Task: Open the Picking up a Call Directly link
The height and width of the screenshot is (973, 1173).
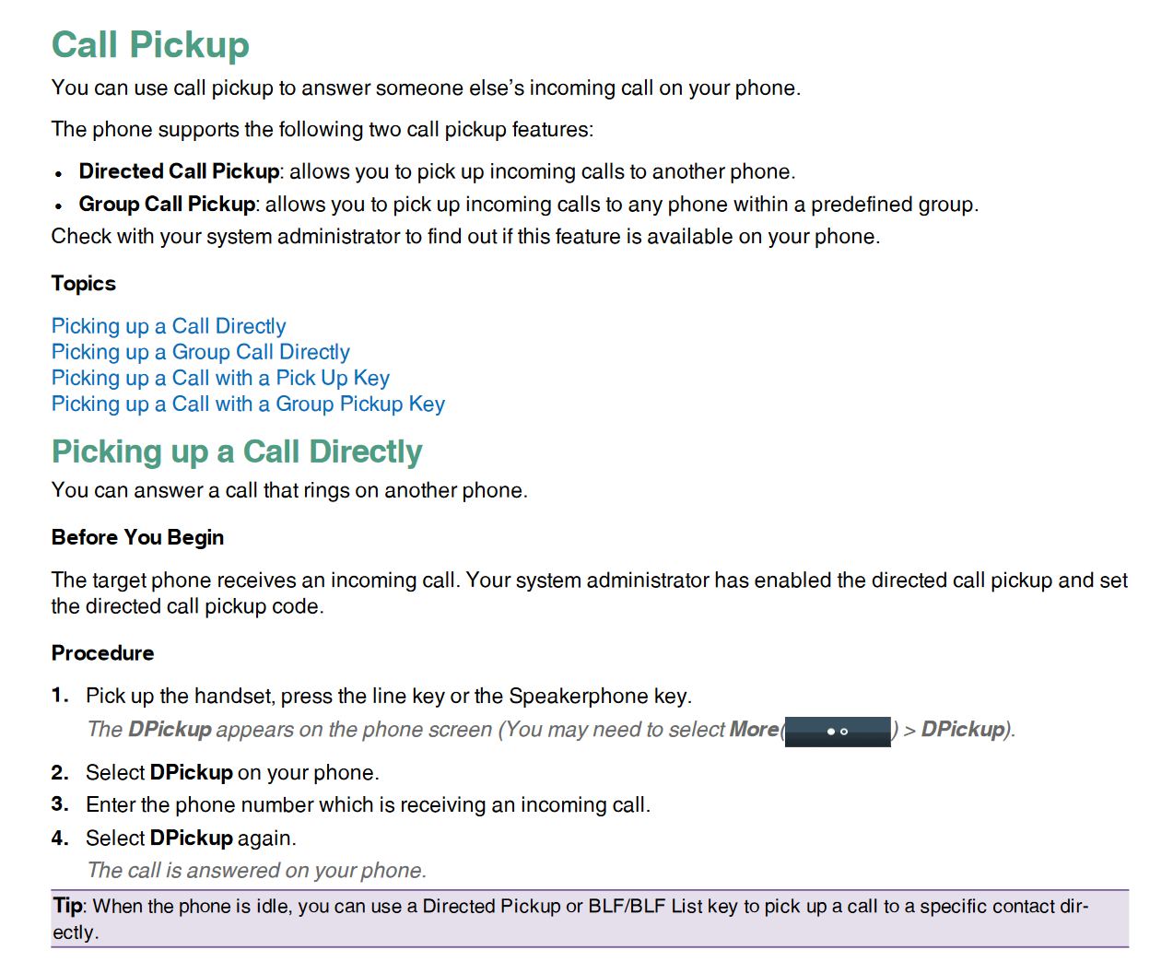Action: click(169, 326)
